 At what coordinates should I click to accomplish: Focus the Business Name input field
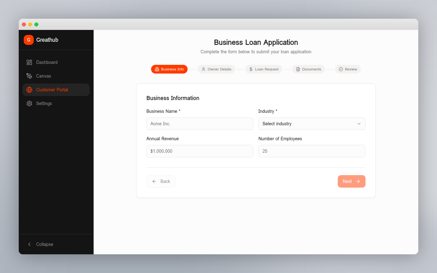(200, 124)
